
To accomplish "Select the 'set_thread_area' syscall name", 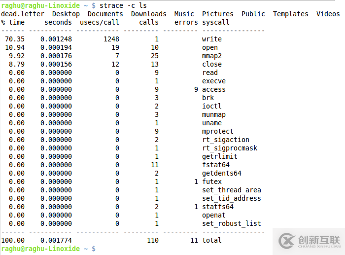I will [232, 190].
